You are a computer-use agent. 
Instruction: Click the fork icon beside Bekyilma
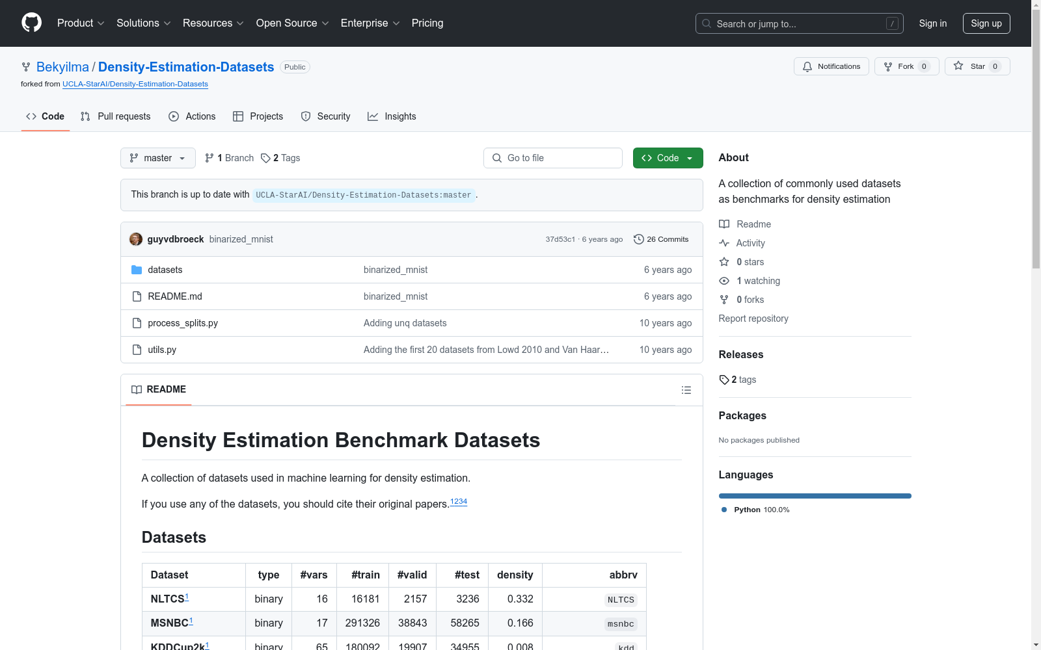tap(26, 67)
